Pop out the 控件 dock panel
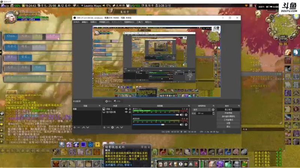This screenshot has width=300, height=168. tap(239, 106)
